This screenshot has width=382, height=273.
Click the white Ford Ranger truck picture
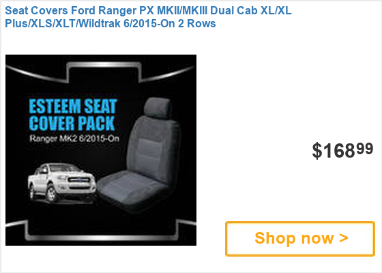[x=61, y=183]
